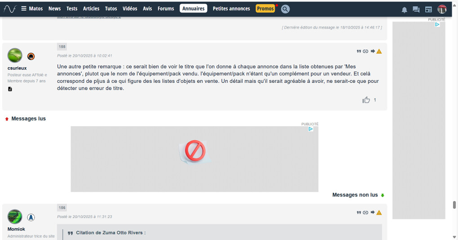The width and height of the screenshot is (458, 240).
Task: Open the Articles section
Action: (91, 9)
